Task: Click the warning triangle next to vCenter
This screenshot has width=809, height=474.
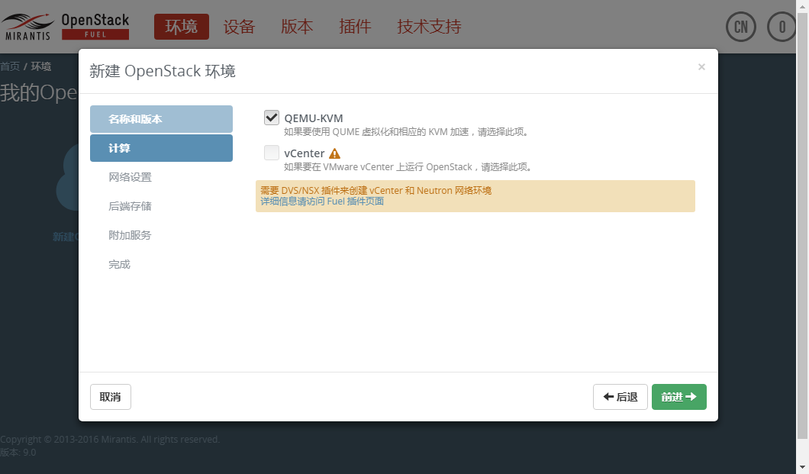Action: (x=334, y=152)
